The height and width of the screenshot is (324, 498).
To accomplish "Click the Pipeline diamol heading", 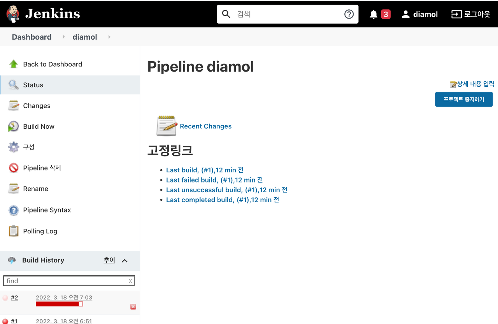I will coord(200,67).
